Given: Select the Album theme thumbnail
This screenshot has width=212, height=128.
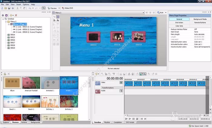Looking at the screenshot, I should coord(12,83).
